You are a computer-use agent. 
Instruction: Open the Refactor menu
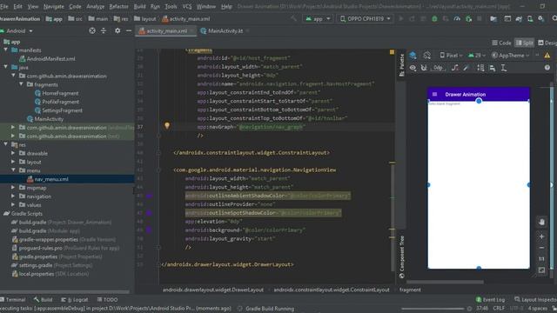pos(118,6)
